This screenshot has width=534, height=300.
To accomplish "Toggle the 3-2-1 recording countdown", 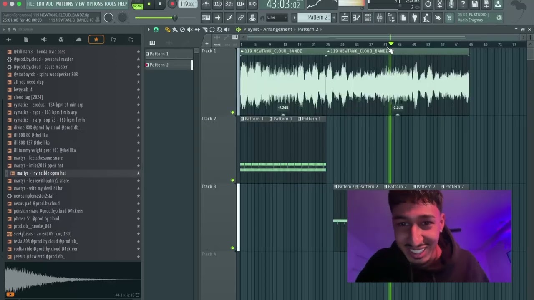I will [x=229, y=5].
